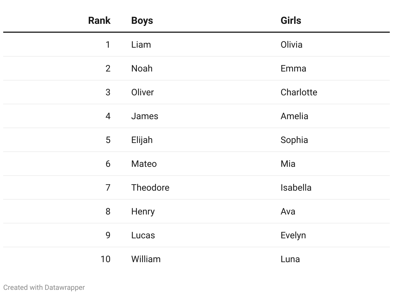Open the Created with Datawrapper link
Screen dimensions: 393x295
tap(44, 287)
